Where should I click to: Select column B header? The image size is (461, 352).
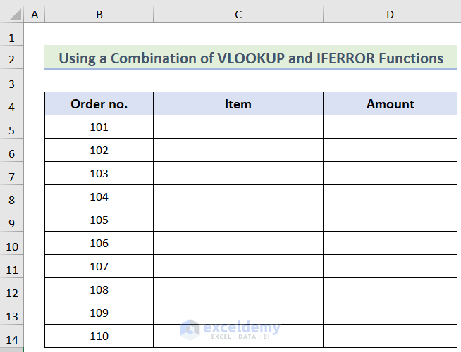tap(99, 14)
